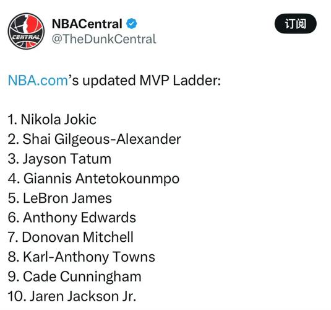Click the Karl-Anthony Towns line
Viewport: 331px width, 310px height.
pyautogui.click(x=82, y=257)
